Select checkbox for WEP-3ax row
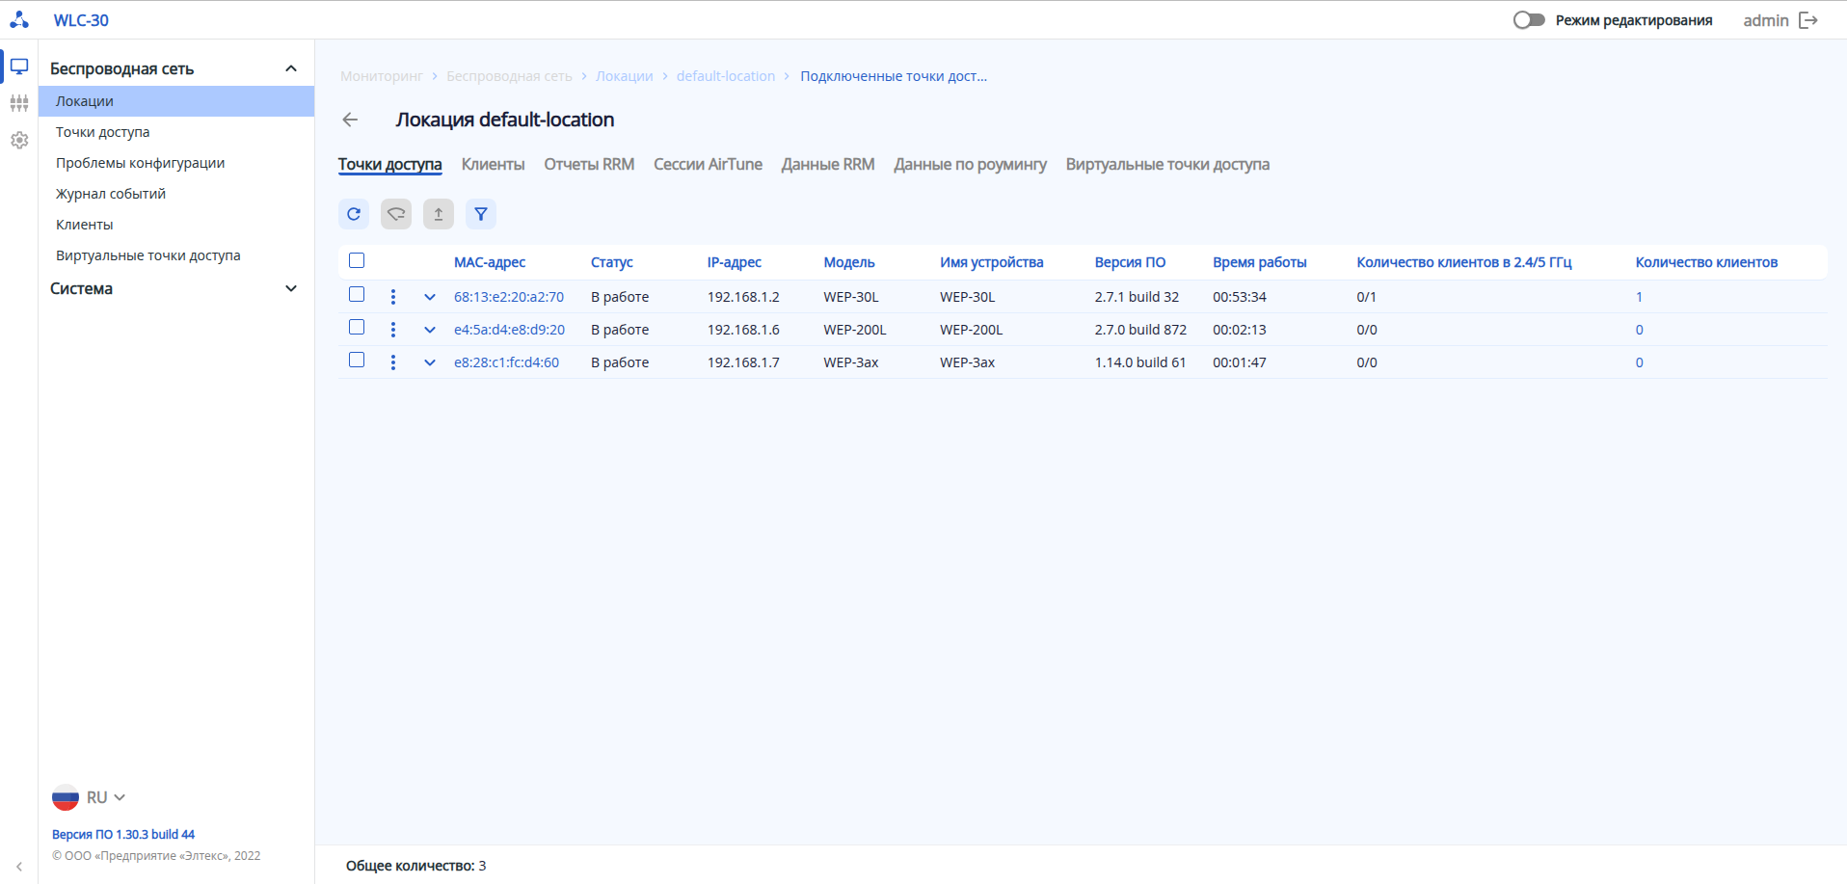 coord(357,361)
